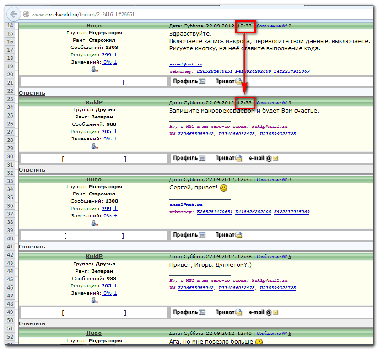The height and width of the screenshot is (350, 378).
Task: Open reputation value 299 in message № 2
Action: click(x=106, y=55)
